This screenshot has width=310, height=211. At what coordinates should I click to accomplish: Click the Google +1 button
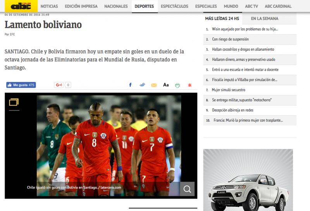pos(59,85)
